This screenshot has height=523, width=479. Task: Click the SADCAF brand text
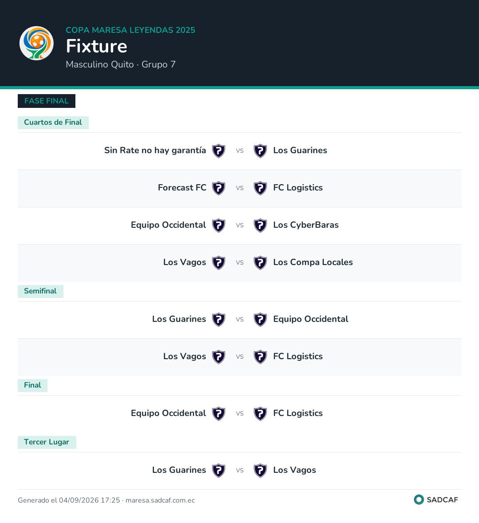[x=442, y=499]
